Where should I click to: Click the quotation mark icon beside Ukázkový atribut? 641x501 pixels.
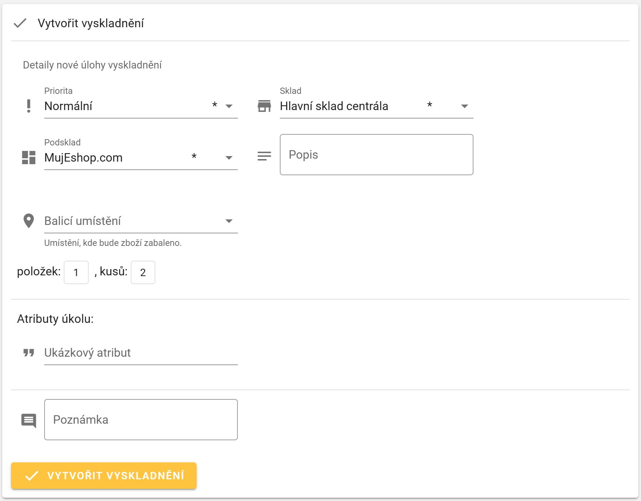(x=29, y=353)
